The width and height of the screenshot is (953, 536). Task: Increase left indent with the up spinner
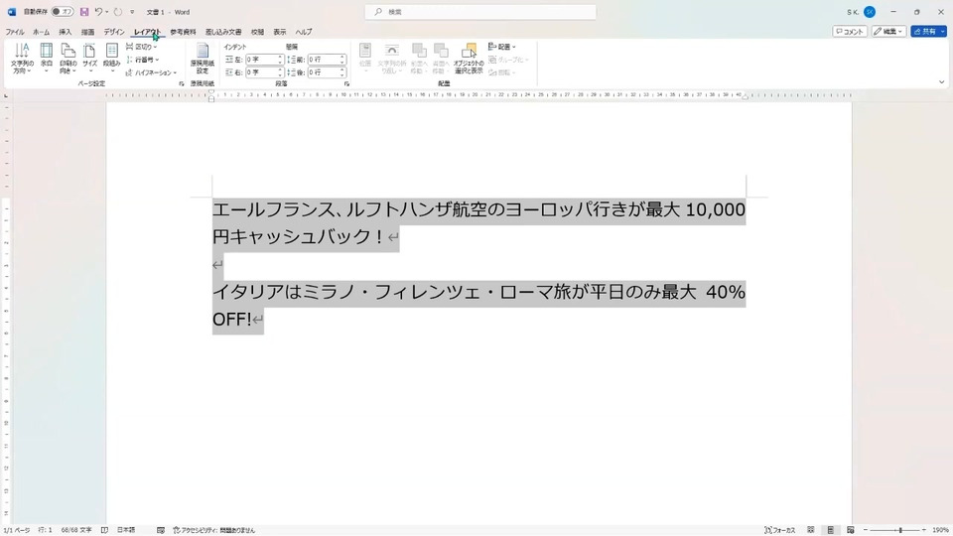(x=280, y=58)
